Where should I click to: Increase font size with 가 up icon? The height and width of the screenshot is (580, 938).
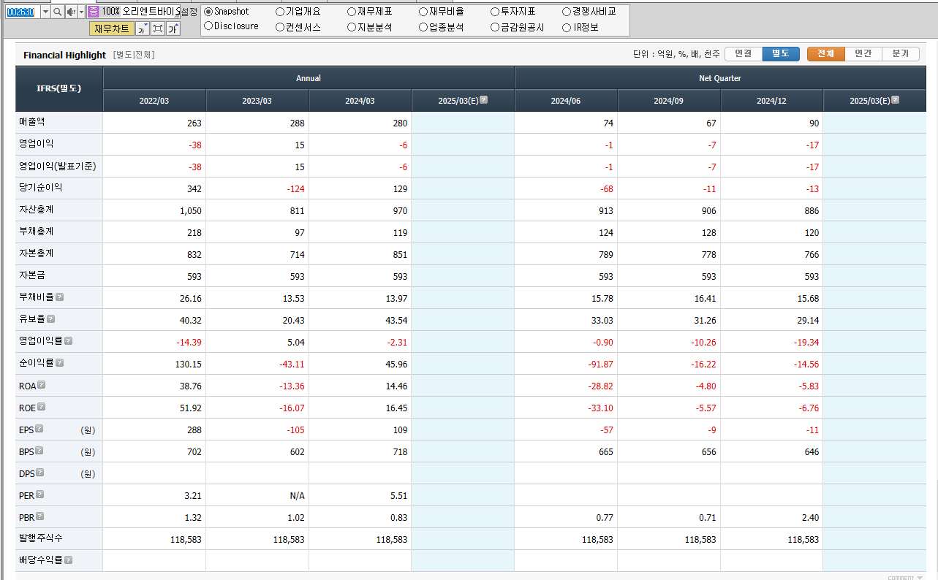(173, 28)
